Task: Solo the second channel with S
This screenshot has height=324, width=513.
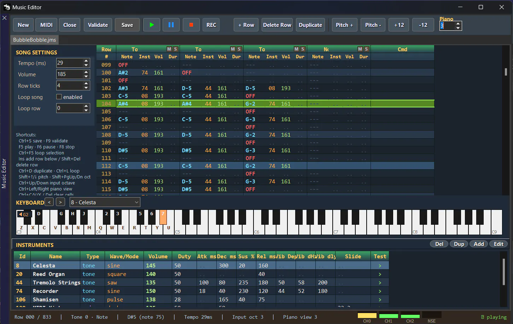Action: coord(239,49)
